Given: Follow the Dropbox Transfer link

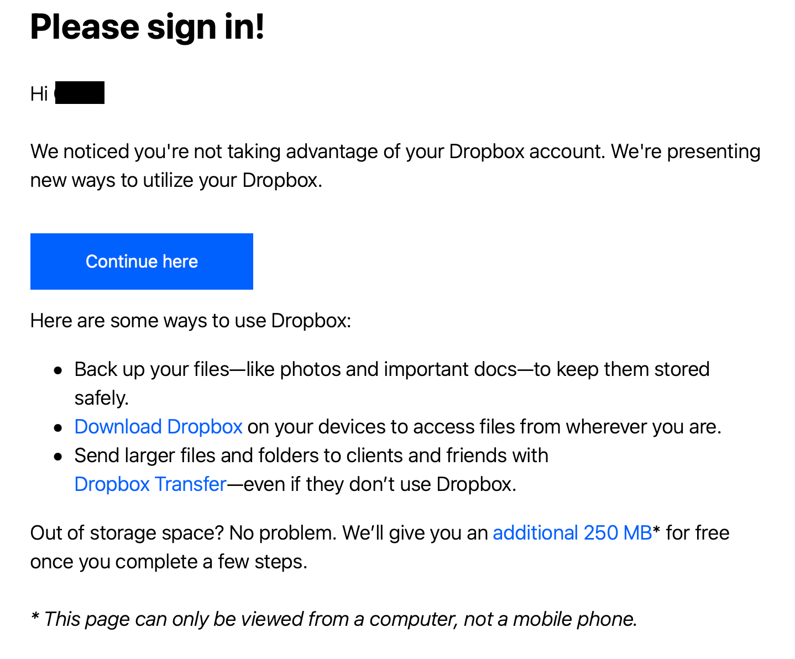Looking at the screenshot, I should (x=150, y=484).
